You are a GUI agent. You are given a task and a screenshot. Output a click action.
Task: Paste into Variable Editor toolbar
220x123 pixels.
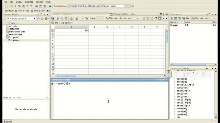click(66, 18)
